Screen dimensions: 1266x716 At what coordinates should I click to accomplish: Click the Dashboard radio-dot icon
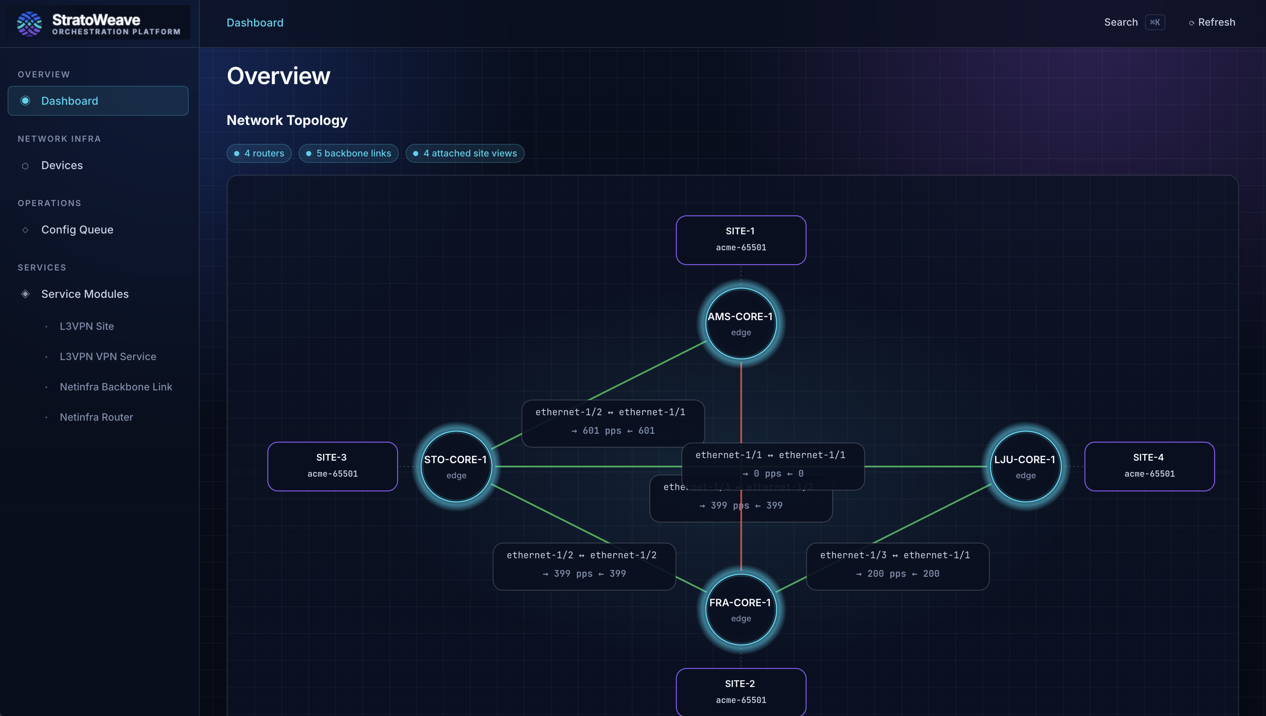(x=25, y=101)
